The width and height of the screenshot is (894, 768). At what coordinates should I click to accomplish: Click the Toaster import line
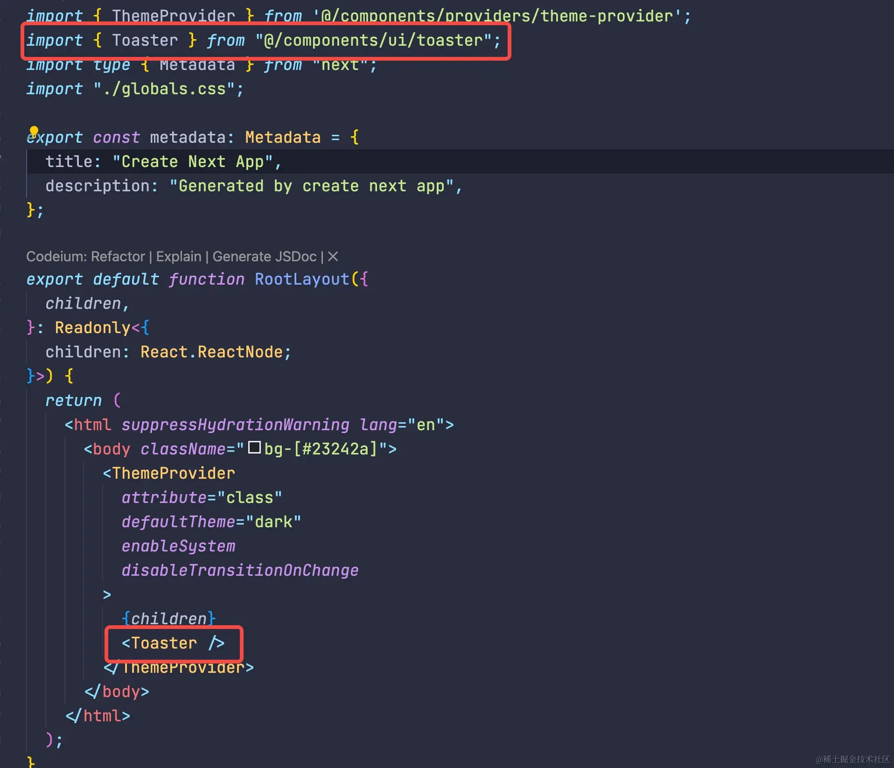(x=264, y=41)
